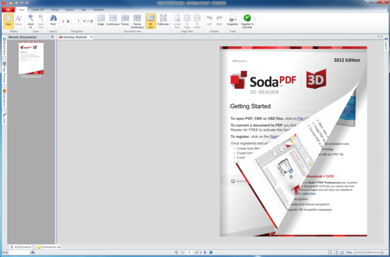The width and height of the screenshot is (390, 257).
Task: Choose Fit Page view
Action: (187, 21)
